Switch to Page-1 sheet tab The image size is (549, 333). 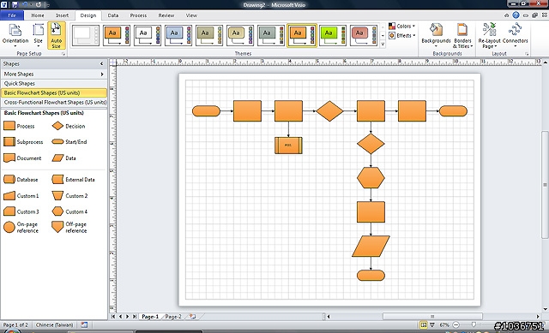(150, 317)
